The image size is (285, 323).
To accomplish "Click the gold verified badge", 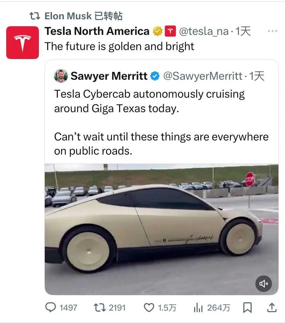I will [x=158, y=31].
